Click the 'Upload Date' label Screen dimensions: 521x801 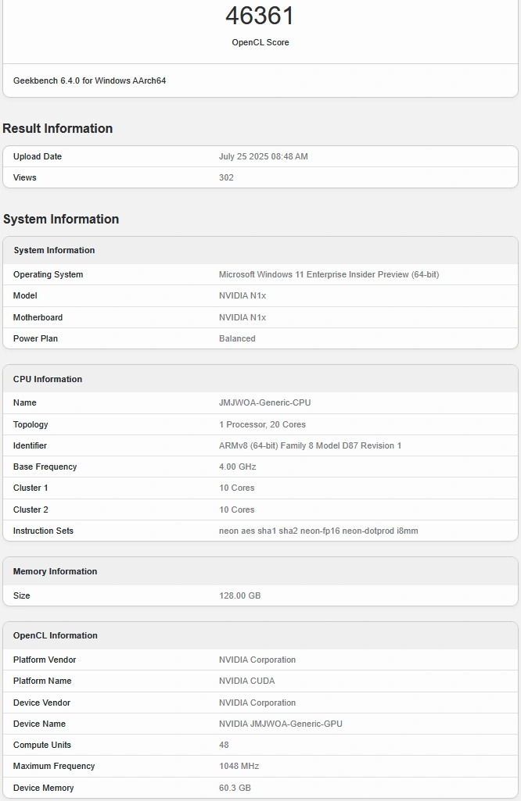[38, 156]
